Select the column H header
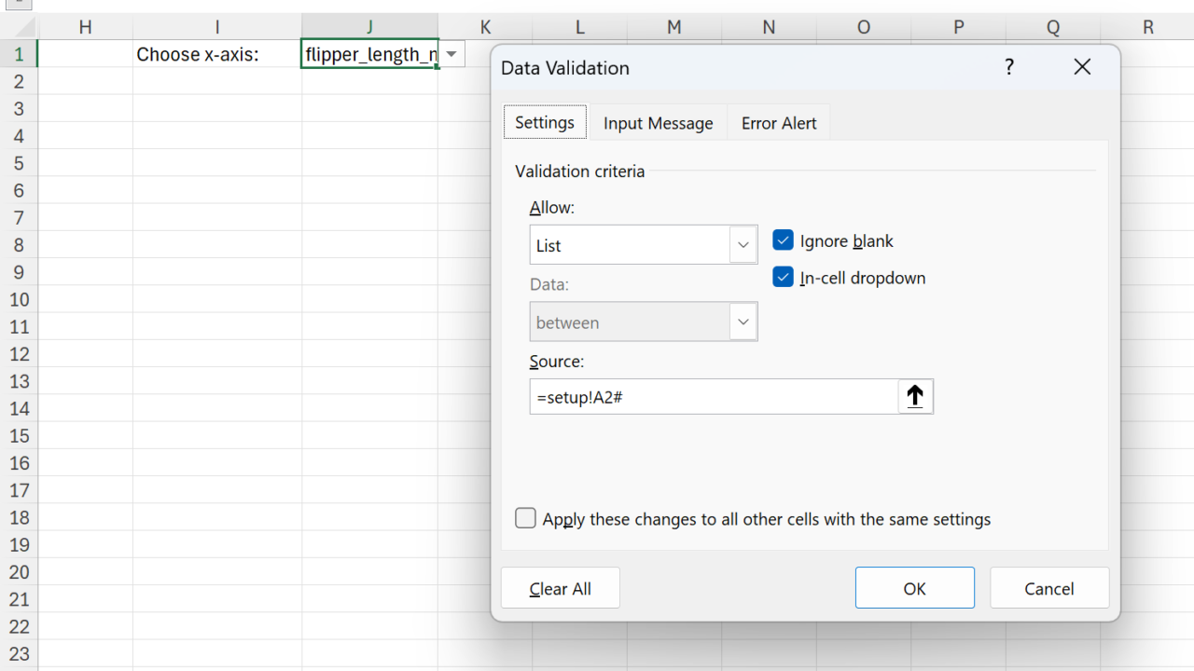This screenshot has width=1194, height=671. point(85,27)
